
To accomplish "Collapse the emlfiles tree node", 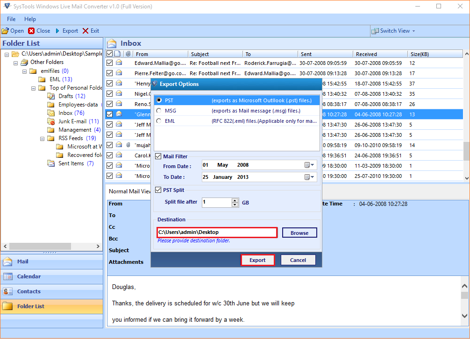I will click(25, 71).
